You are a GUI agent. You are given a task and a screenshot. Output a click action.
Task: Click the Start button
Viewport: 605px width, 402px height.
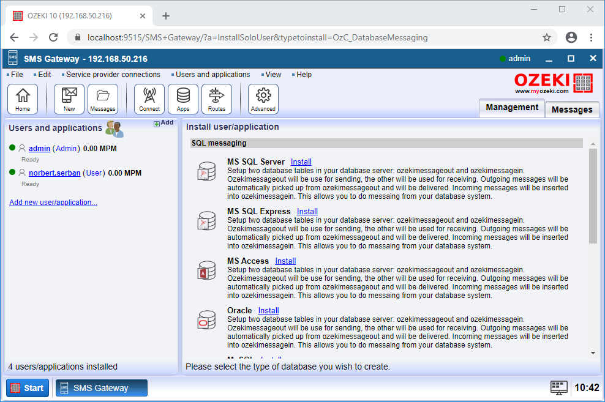click(x=28, y=388)
